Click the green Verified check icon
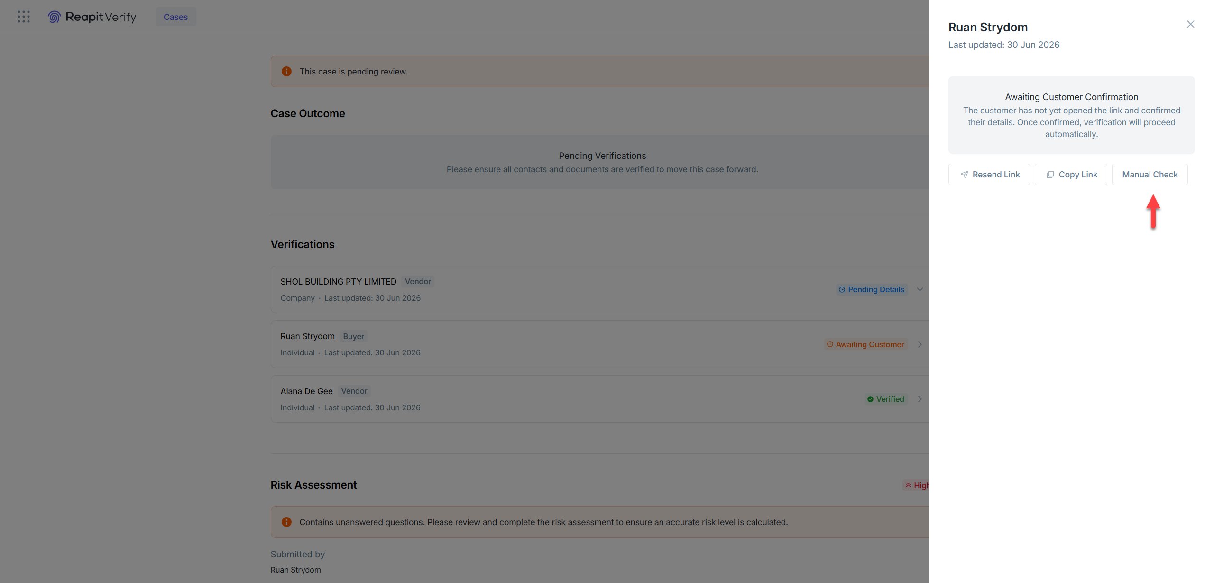 870,399
